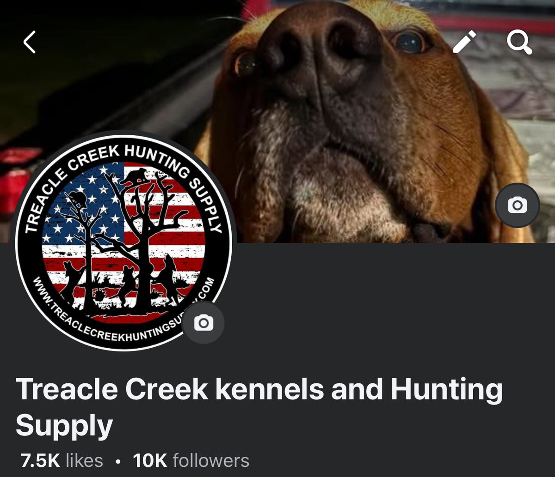The height and width of the screenshot is (477, 555).
Task: Show the 10K followers list
Action: [191, 460]
